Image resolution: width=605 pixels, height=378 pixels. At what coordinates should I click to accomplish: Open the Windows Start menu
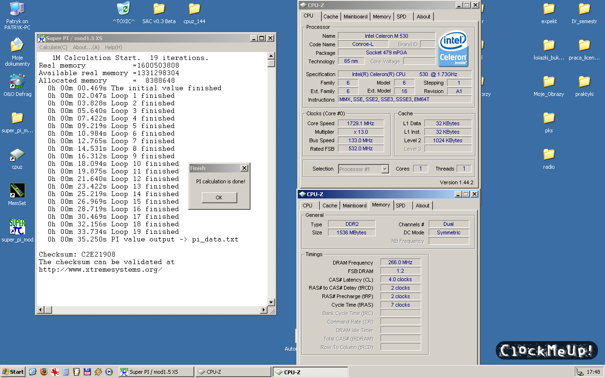(x=13, y=372)
